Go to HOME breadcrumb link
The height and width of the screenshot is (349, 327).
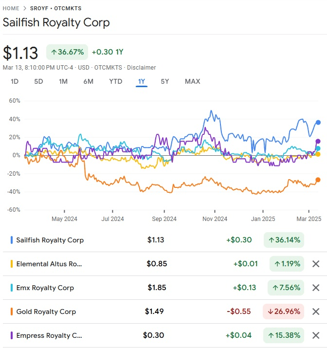(11, 8)
